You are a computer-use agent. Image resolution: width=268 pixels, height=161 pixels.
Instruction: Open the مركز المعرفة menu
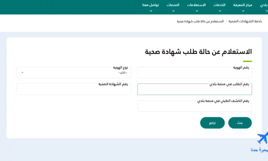(243, 5)
